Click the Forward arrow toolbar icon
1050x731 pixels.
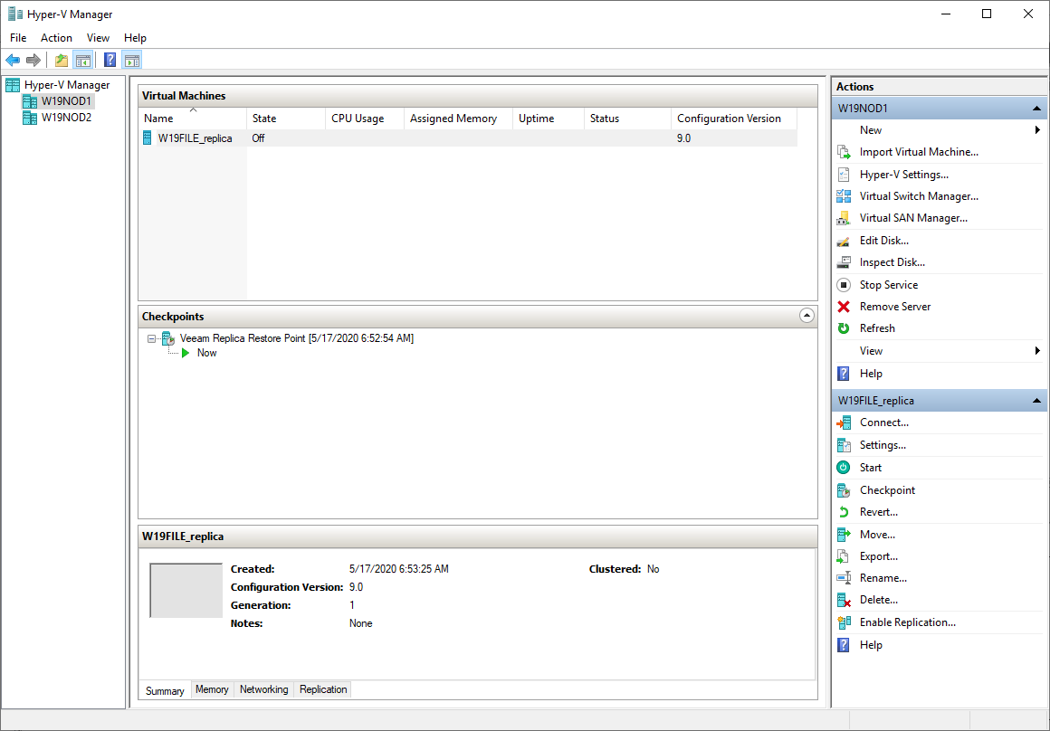[x=33, y=61]
